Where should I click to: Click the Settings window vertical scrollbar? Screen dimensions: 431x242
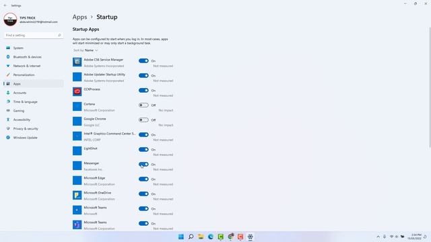click(x=430, y=88)
